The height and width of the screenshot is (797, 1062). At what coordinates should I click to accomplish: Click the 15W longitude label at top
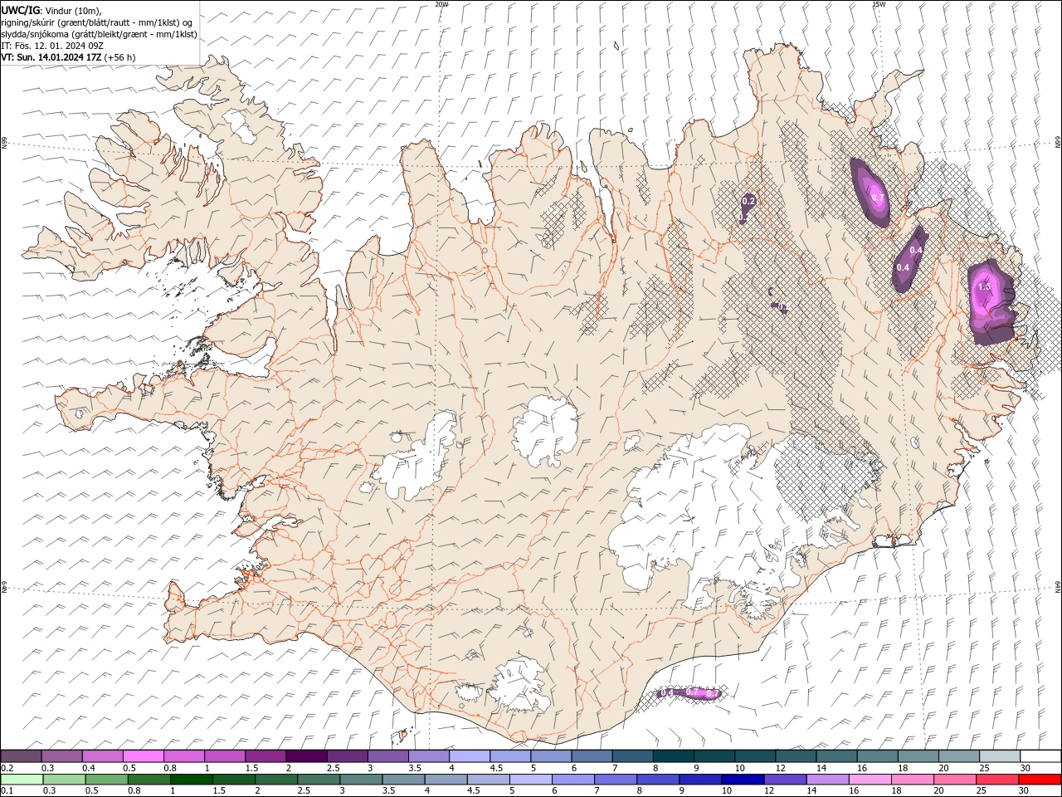[x=879, y=4]
